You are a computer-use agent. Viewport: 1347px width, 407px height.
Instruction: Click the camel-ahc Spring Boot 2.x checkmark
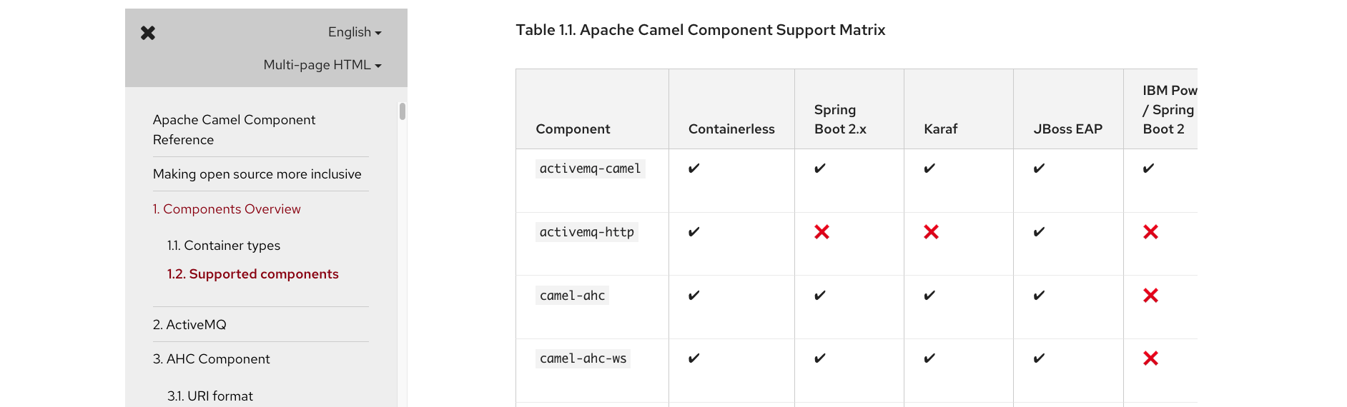tap(820, 296)
